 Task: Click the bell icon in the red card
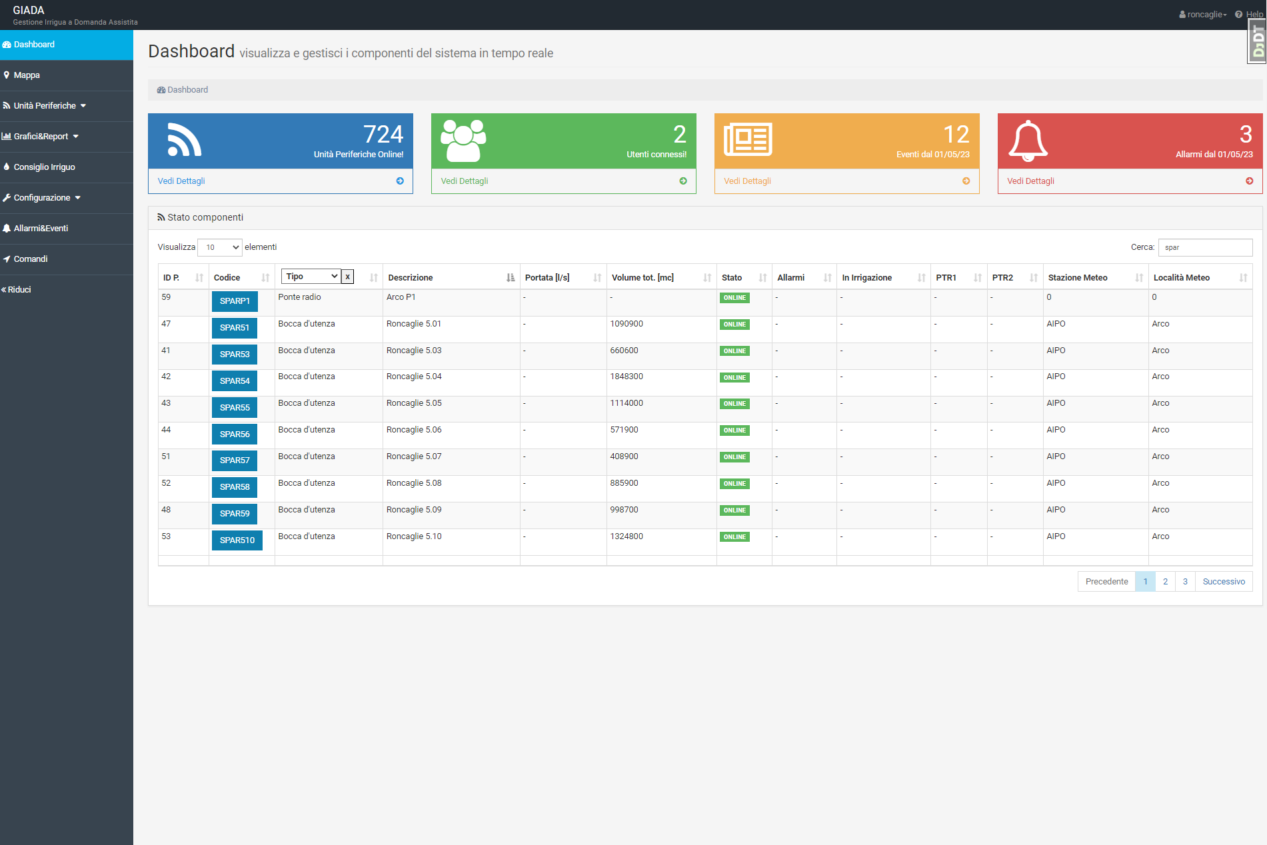coord(1028,141)
